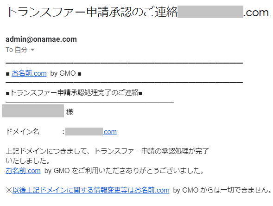
Task: Click the '.com' text ending the subject
Action: pos(256,13)
